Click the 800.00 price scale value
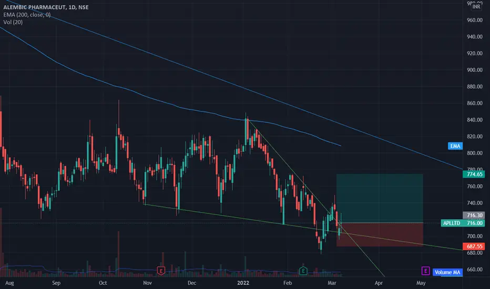The height and width of the screenshot is (289, 490). [x=475, y=153]
